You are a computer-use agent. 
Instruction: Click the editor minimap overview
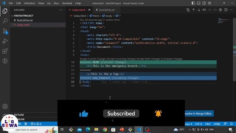[225, 21]
